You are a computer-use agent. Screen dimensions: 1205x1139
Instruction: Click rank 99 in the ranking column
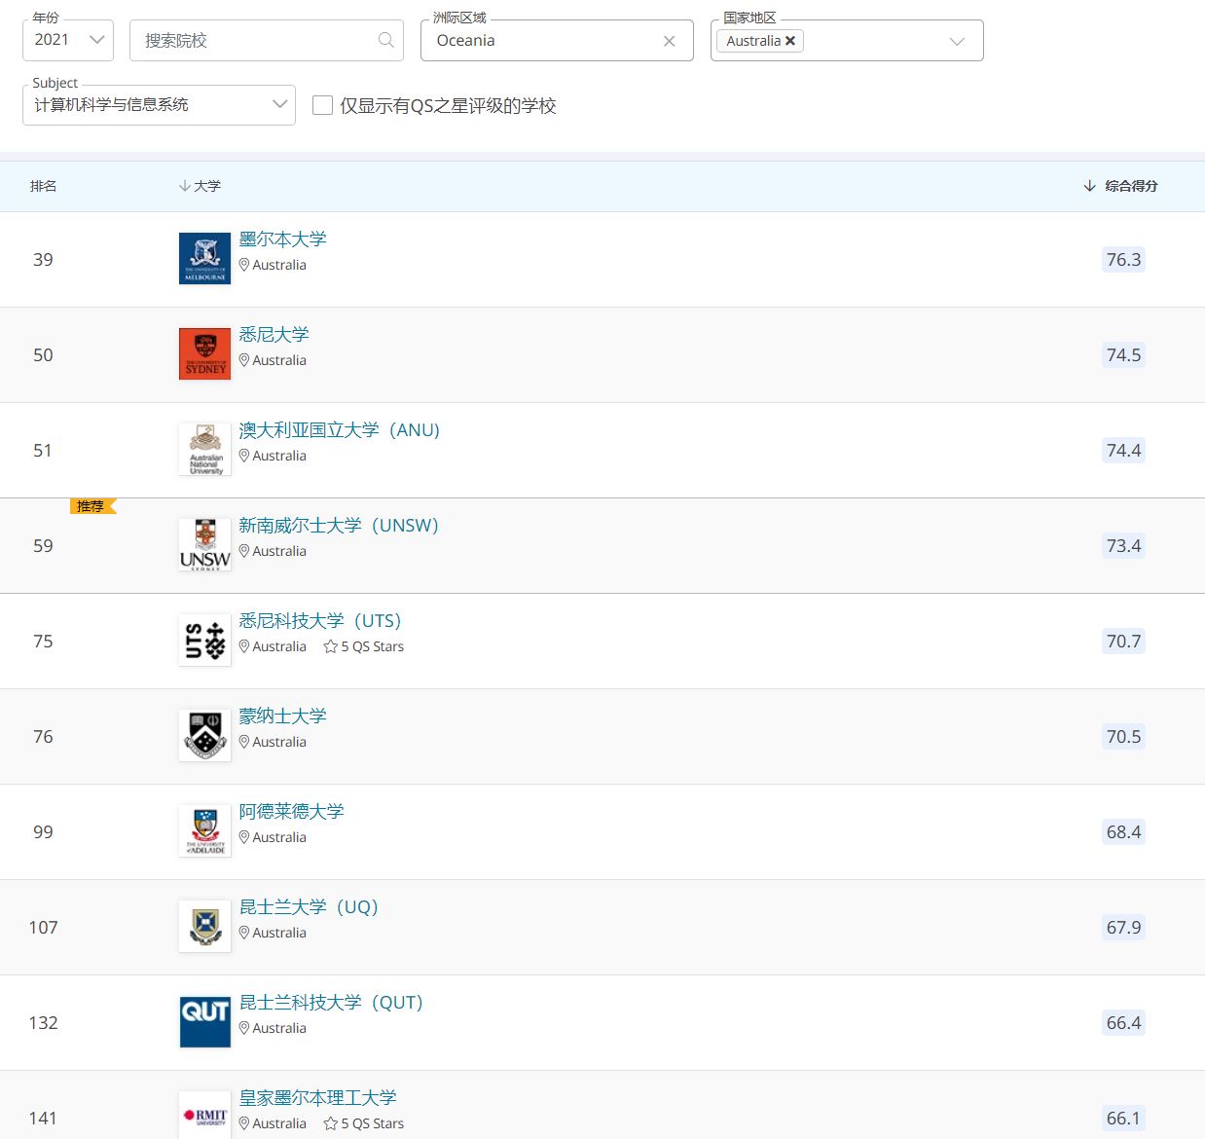(43, 832)
